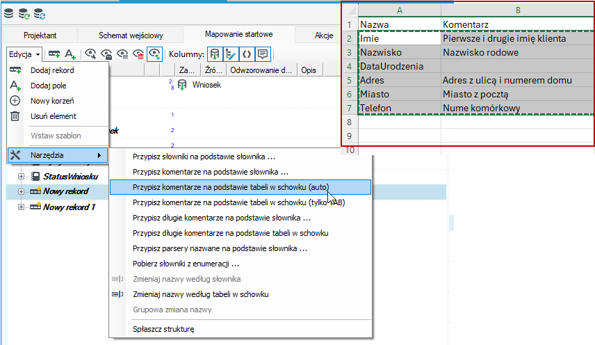Select Przypisz słowniki na podstawie słownika
This screenshot has width=595, height=345.
pos(241,157)
